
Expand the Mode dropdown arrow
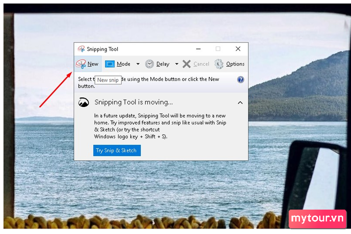click(138, 64)
